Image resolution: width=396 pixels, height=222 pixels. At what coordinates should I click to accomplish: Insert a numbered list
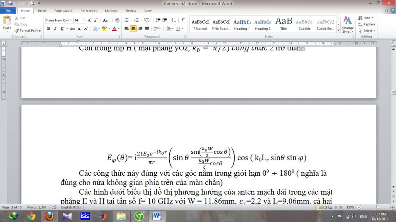[137, 20]
